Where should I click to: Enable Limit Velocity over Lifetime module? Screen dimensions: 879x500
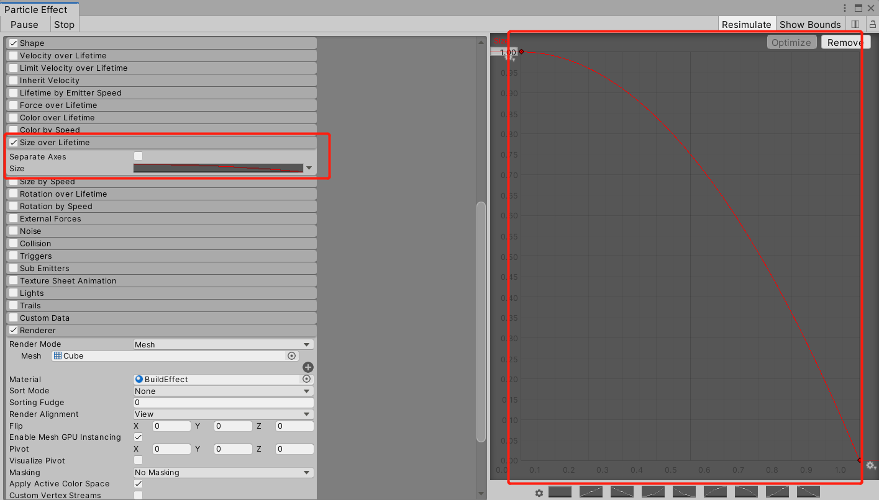(x=13, y=68)
